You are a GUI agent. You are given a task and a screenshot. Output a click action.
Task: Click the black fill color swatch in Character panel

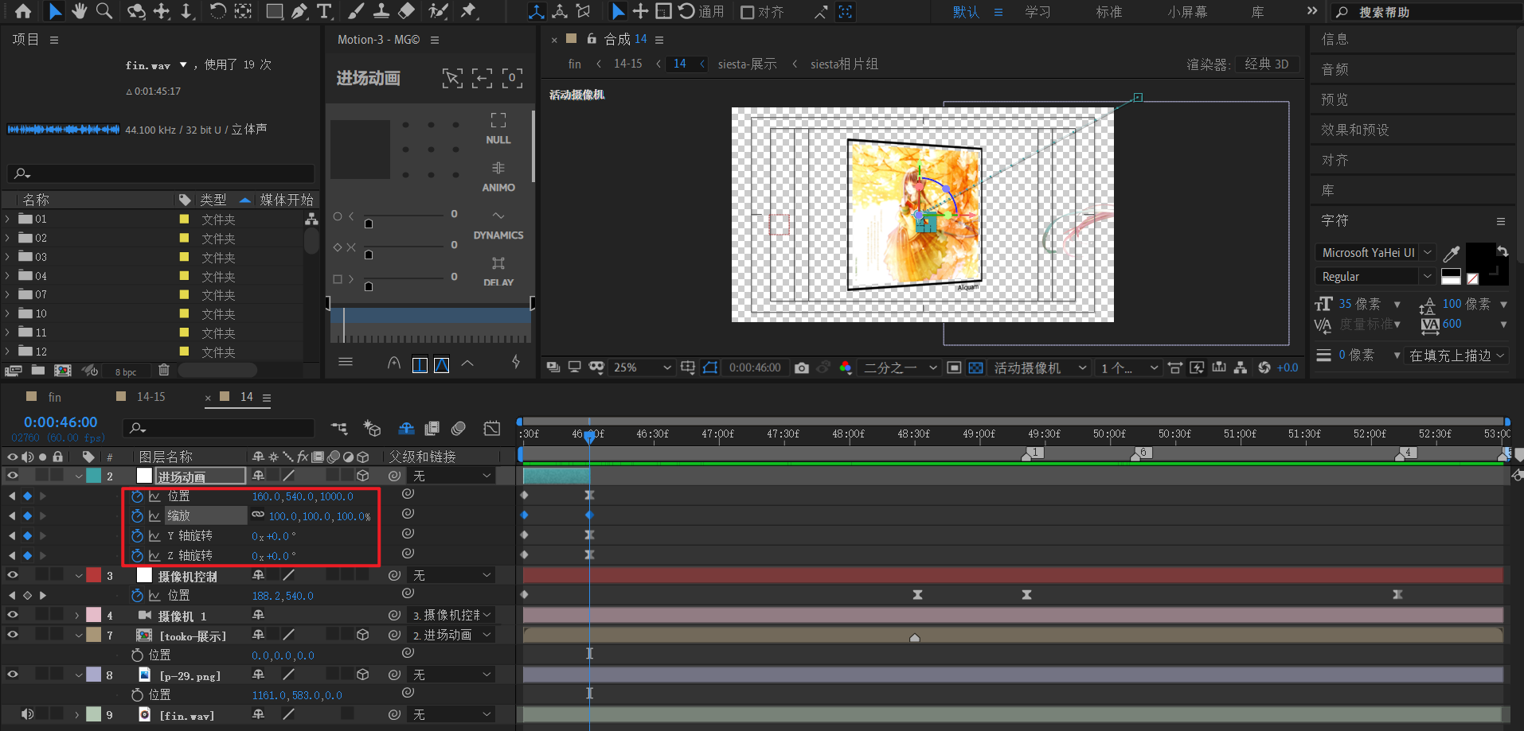1480,257
